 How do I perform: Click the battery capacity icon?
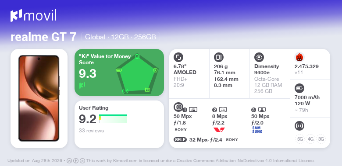coord(299,88)
